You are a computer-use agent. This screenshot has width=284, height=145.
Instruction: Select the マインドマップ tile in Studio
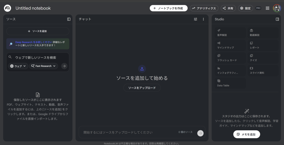tap(230, 45)
